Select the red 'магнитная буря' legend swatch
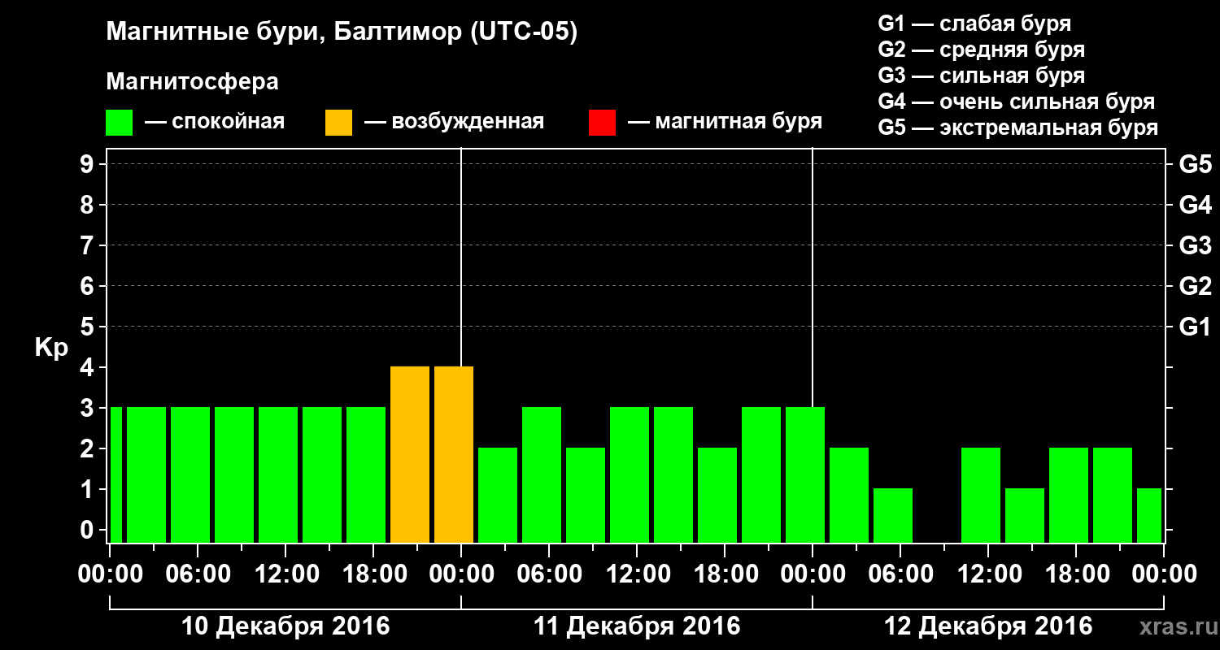Screen dimensions: 1220x650 click(602, 123)
